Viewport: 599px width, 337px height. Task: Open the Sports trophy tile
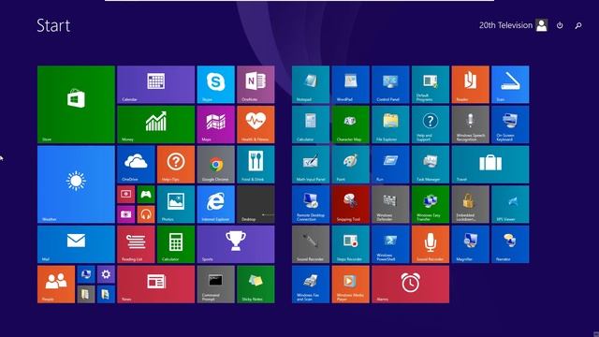(x=236, y=244)
